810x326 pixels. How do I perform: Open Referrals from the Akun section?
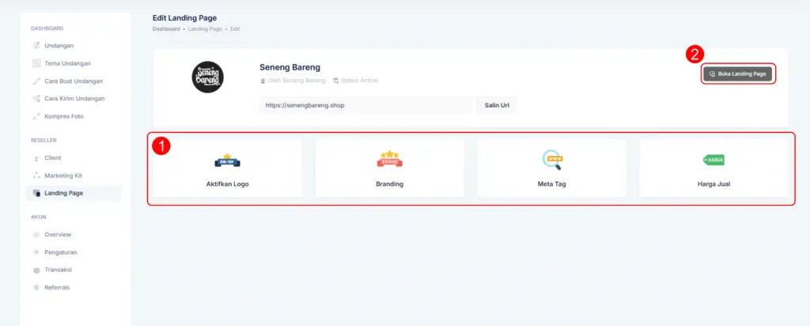(x=57, y=287)
